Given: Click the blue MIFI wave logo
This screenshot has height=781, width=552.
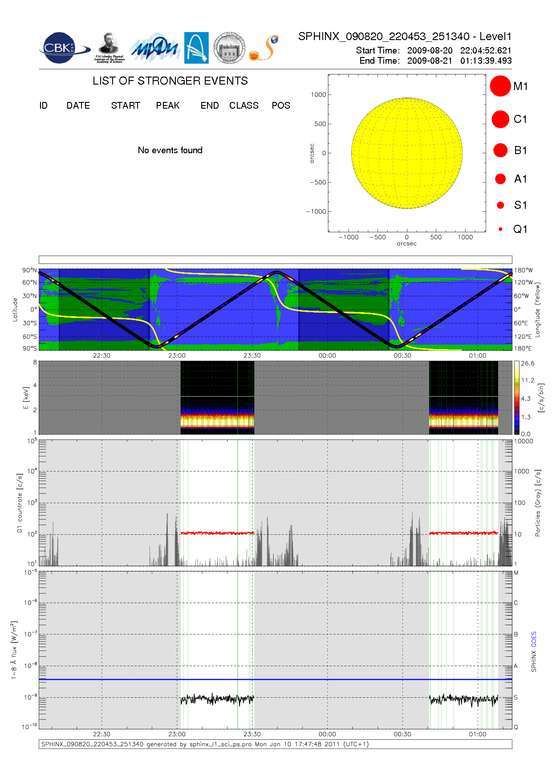Looking at the screenshot, I should click(154, 48).
